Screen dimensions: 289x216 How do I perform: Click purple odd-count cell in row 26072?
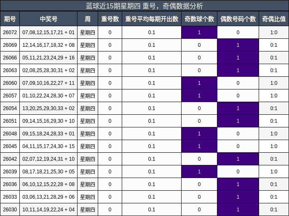point(199,32)
